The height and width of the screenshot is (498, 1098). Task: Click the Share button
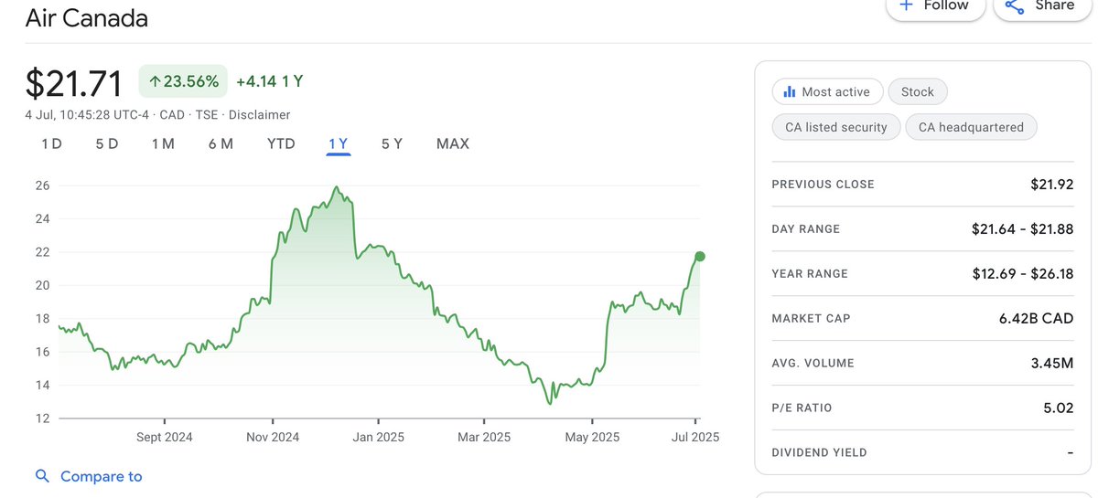pos(1040,6)
